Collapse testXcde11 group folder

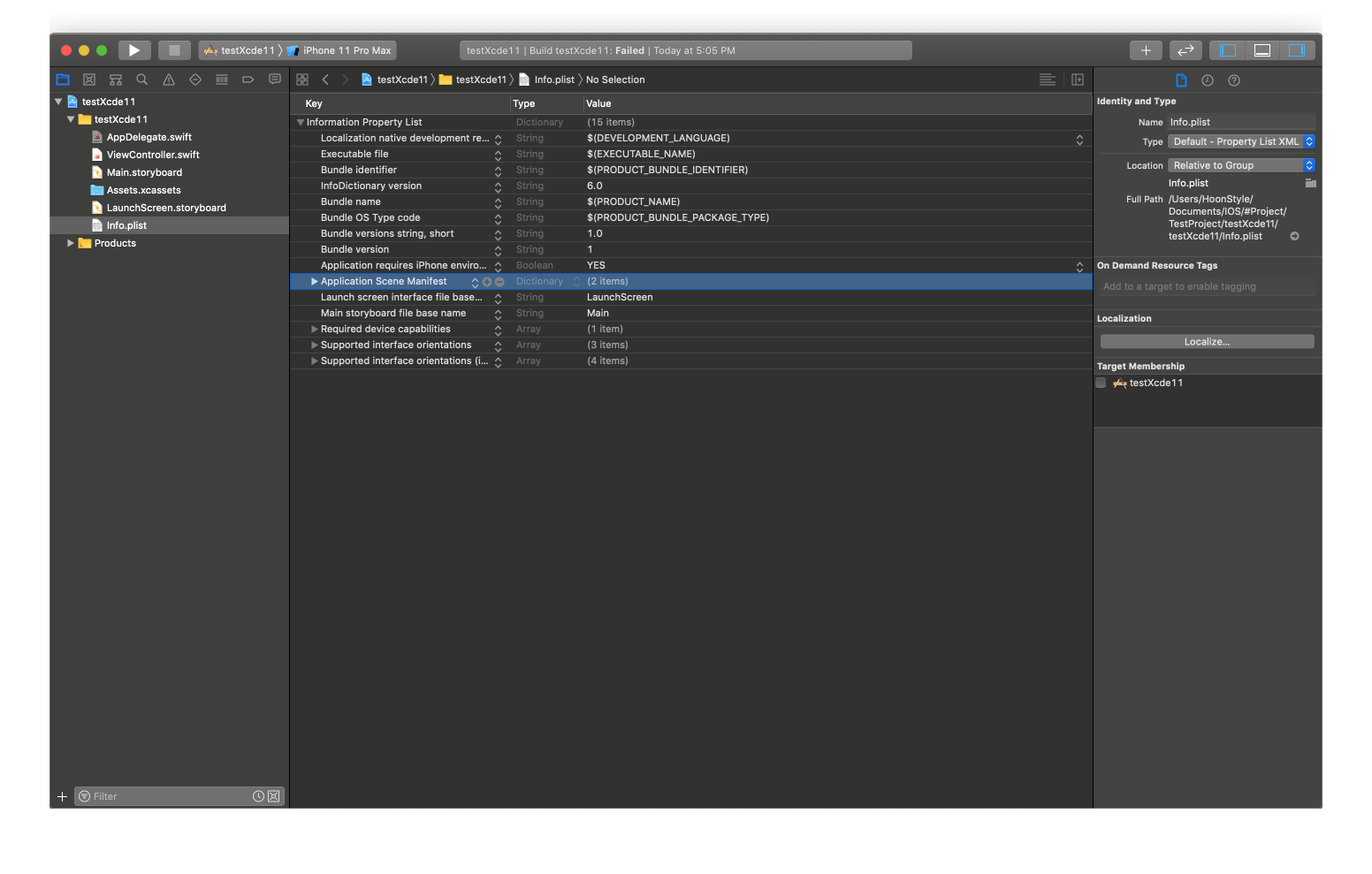[71, 119]
